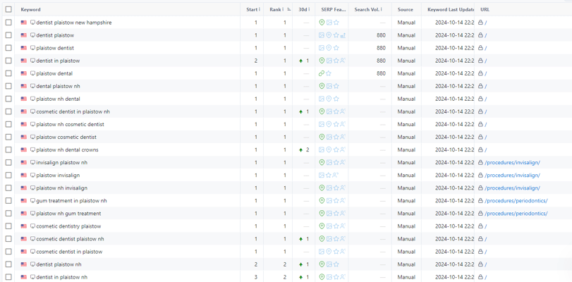Click the lock icon in 'invisalign plaistow nh' URL cell
The width and height of the screenshot is (572, 282).
pos(480,162)
